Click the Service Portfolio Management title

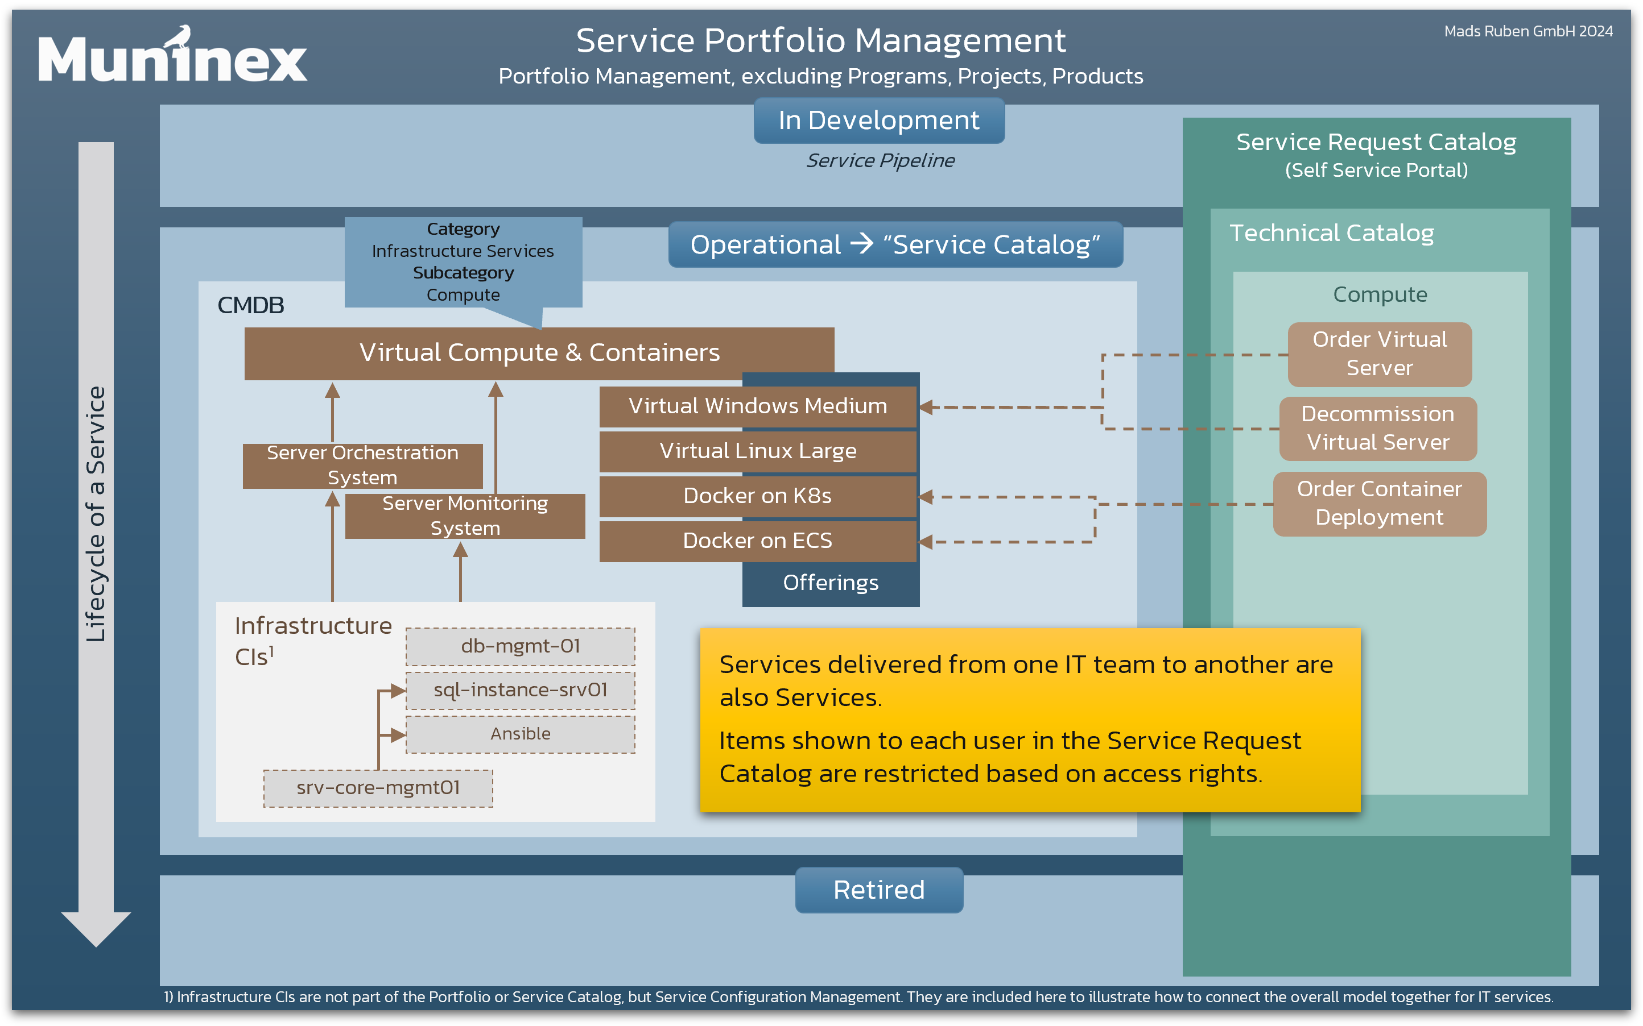(x=821, y=41)
